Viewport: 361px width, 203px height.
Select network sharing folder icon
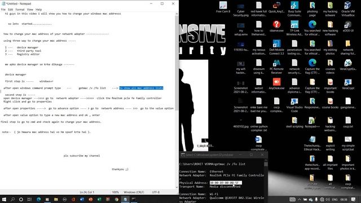(348, 47)
